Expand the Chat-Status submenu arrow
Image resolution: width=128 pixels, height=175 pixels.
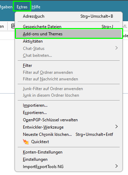117,48
